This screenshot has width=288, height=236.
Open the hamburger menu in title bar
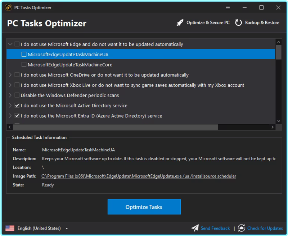coord(228,8)
